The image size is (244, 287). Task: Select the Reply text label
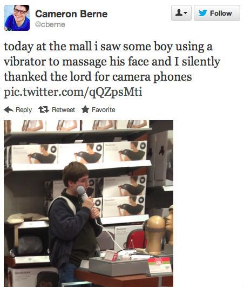(24, 110)
